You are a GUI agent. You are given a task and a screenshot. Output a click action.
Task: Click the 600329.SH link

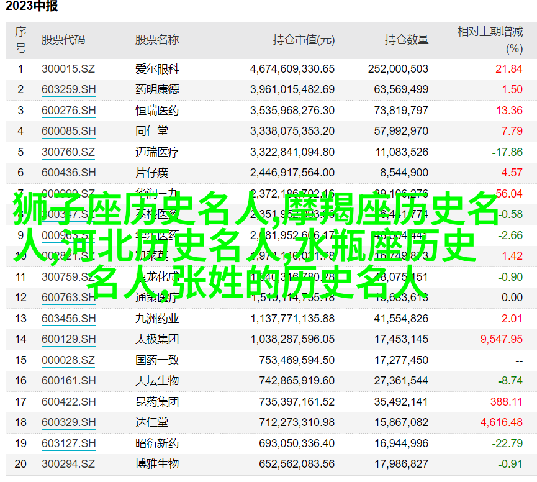69,422
